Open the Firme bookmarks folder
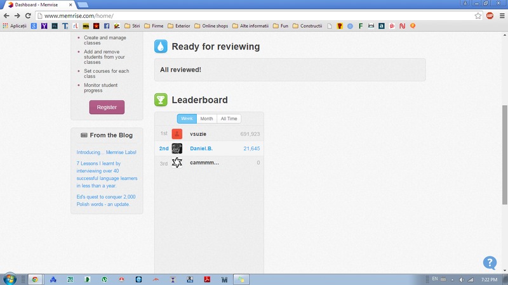This screenshot has width=508, height=285. pyautogui.click(x=154, y=26)
